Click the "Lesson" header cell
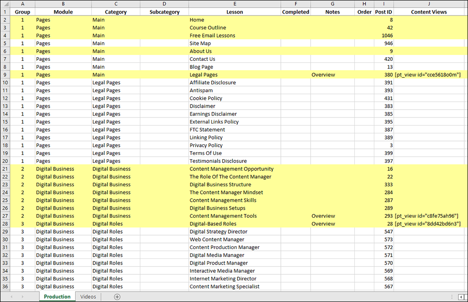Image resolution: width=468 pixels, height=302 pixels. (x=234, y=12)
